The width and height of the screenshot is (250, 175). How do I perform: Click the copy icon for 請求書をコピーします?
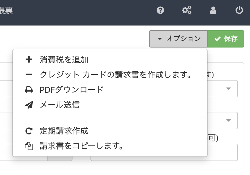point(29,146)
